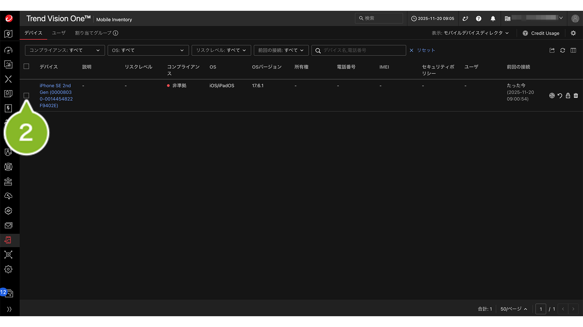Switch to the 割り当てグループ tab
583x327 pixels.
tap(93, 33)
